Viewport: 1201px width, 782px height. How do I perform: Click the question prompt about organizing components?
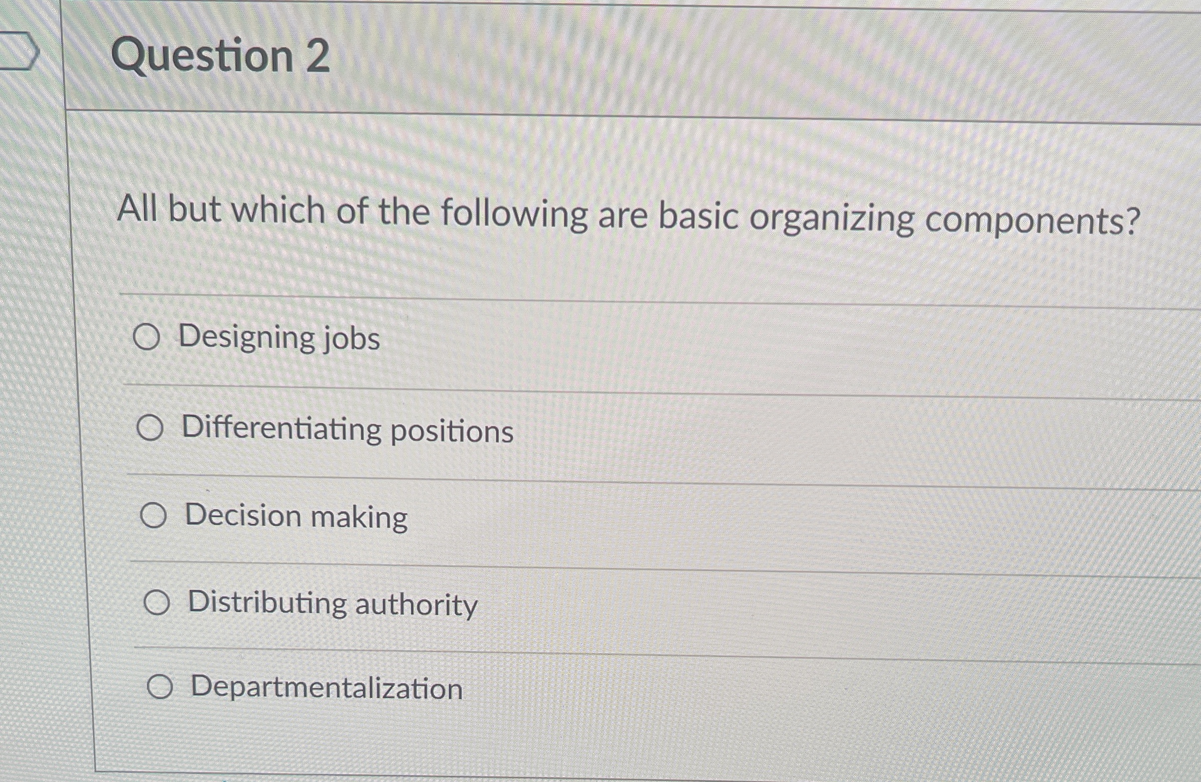coord(628,215)
